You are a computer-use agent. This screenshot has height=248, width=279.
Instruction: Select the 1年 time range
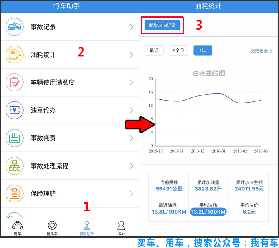point(203,50)
